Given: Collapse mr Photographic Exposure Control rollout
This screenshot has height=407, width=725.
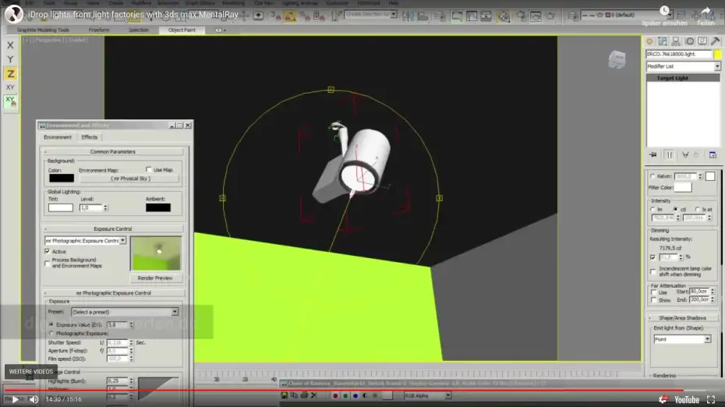Looking at the screenshot, I should tap(114, 293).
